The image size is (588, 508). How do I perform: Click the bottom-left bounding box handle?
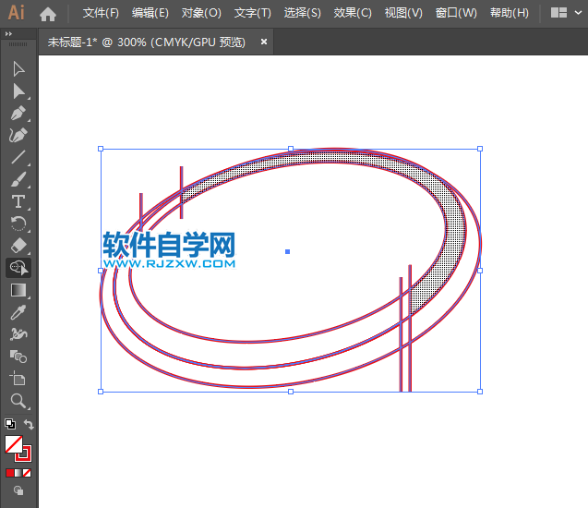[101, 392]
